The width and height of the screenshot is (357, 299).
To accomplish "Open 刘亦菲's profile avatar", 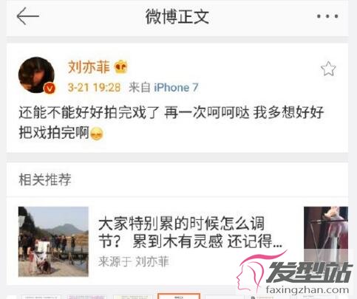I will click(x=37, y=75).
